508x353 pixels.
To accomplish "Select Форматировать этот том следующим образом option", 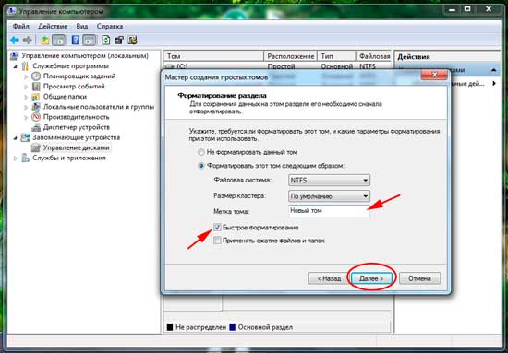I will 201,166.
